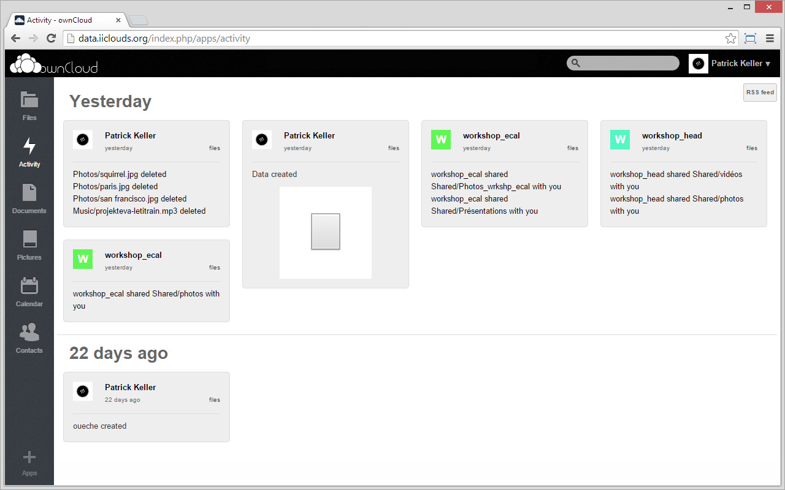
Task: Click the ownCloud logo
Action: (x=54, y=63)
